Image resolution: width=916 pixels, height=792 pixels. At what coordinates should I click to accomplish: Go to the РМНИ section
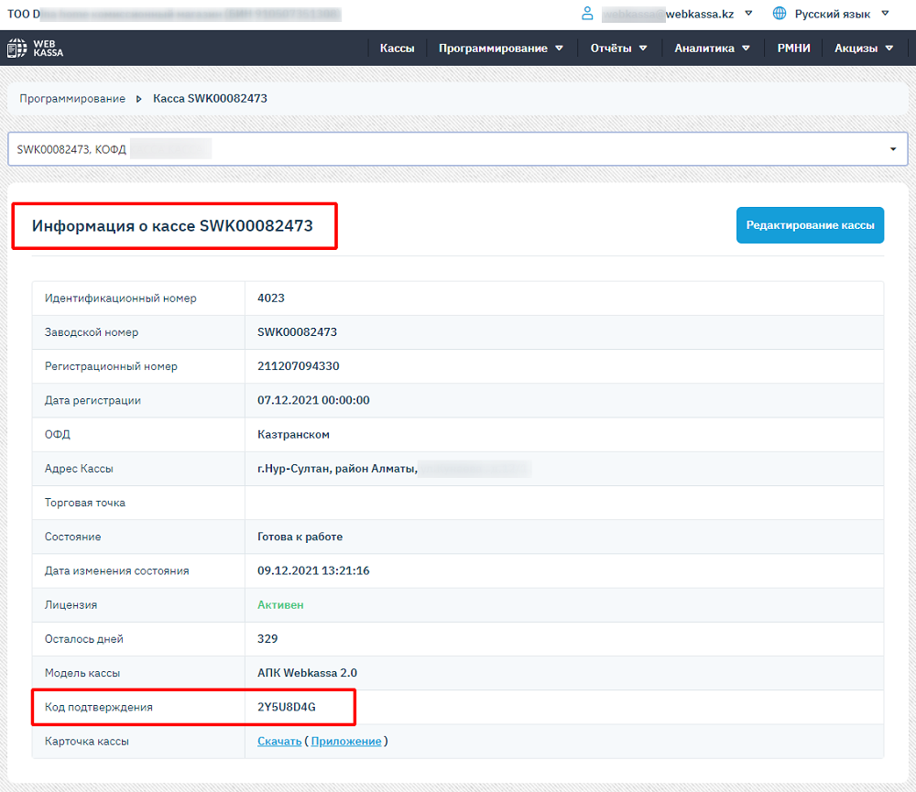pos(793,49)
